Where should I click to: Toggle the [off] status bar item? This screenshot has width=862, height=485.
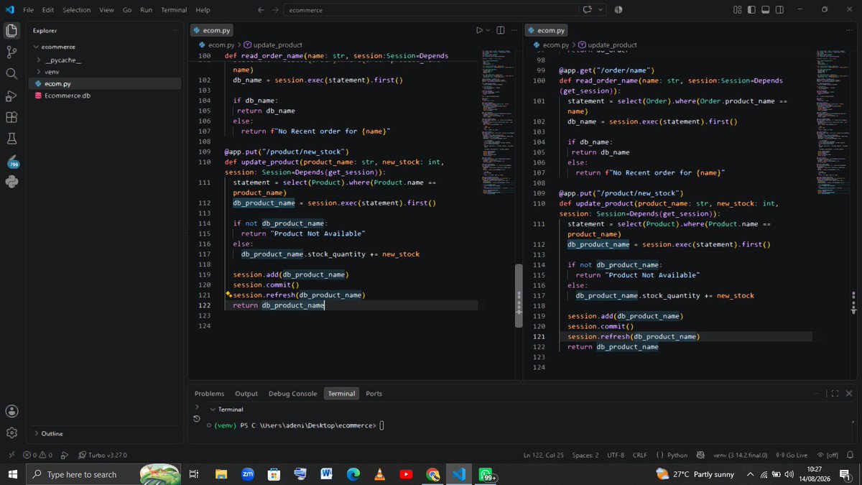click(x=828, y=455)
